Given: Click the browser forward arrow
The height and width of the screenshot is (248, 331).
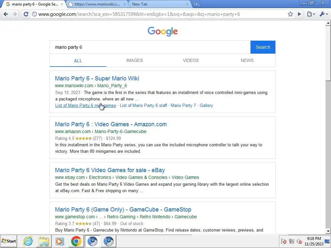Looking at the screenshot, I should pyautogui.click(x=15, y=14).
